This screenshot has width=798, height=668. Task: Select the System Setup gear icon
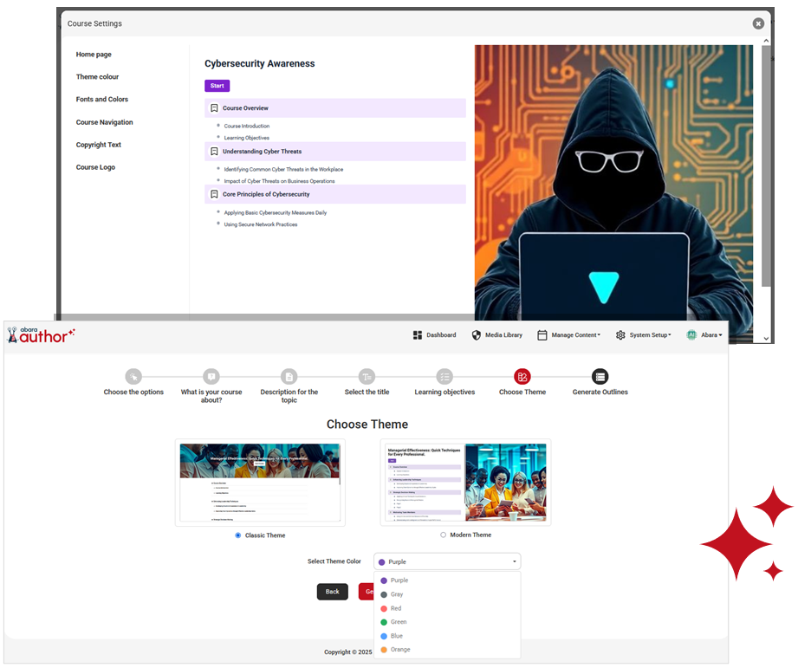620,334
